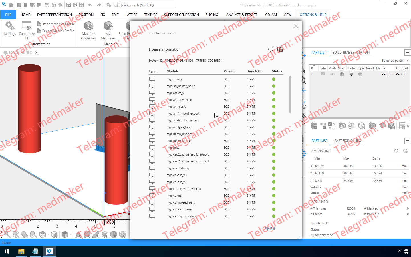The height and width of the screenshot is (257, 411).
Task: Click Export Magics Profile
Action: point(56,31)
